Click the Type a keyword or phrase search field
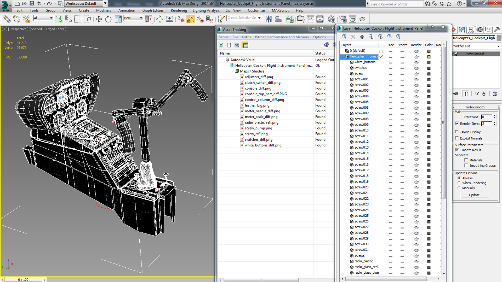Screen dimensions: 502x282 click(x=396, y=4)
